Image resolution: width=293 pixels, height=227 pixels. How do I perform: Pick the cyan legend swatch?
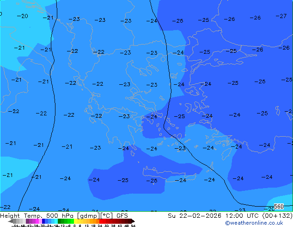coord(56,221)
